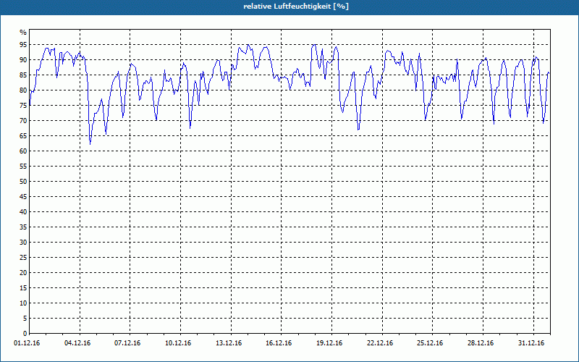Click the y-axis value 55
579x362 pixels.
(x=23, y=167)
